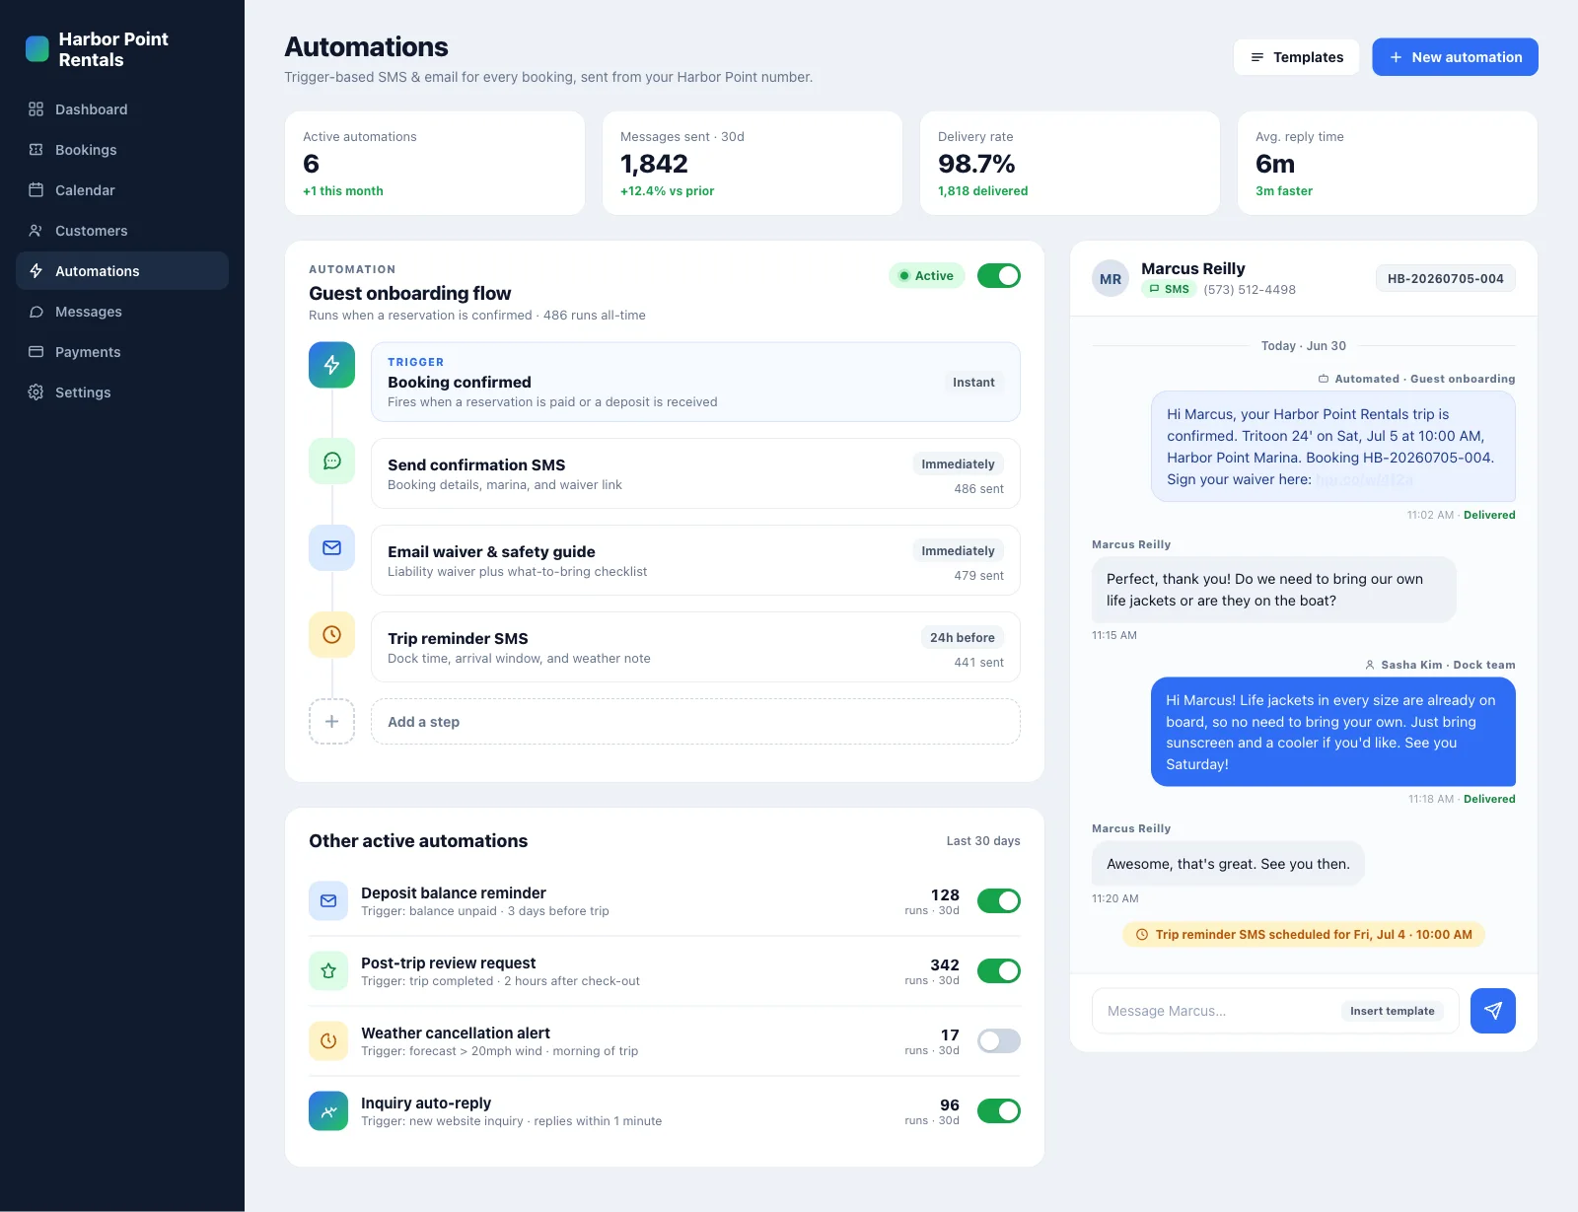Click the Active automations stat card
This screenshot has width=1578, height=1212.
435,163
